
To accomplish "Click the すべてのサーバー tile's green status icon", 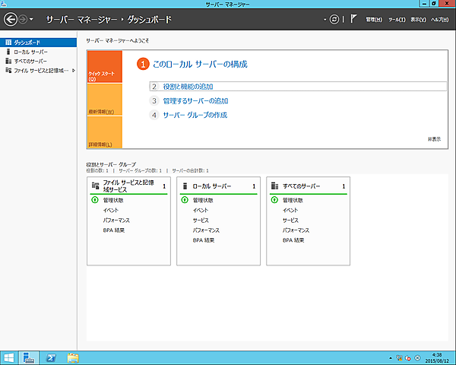I will click(274, 200).
